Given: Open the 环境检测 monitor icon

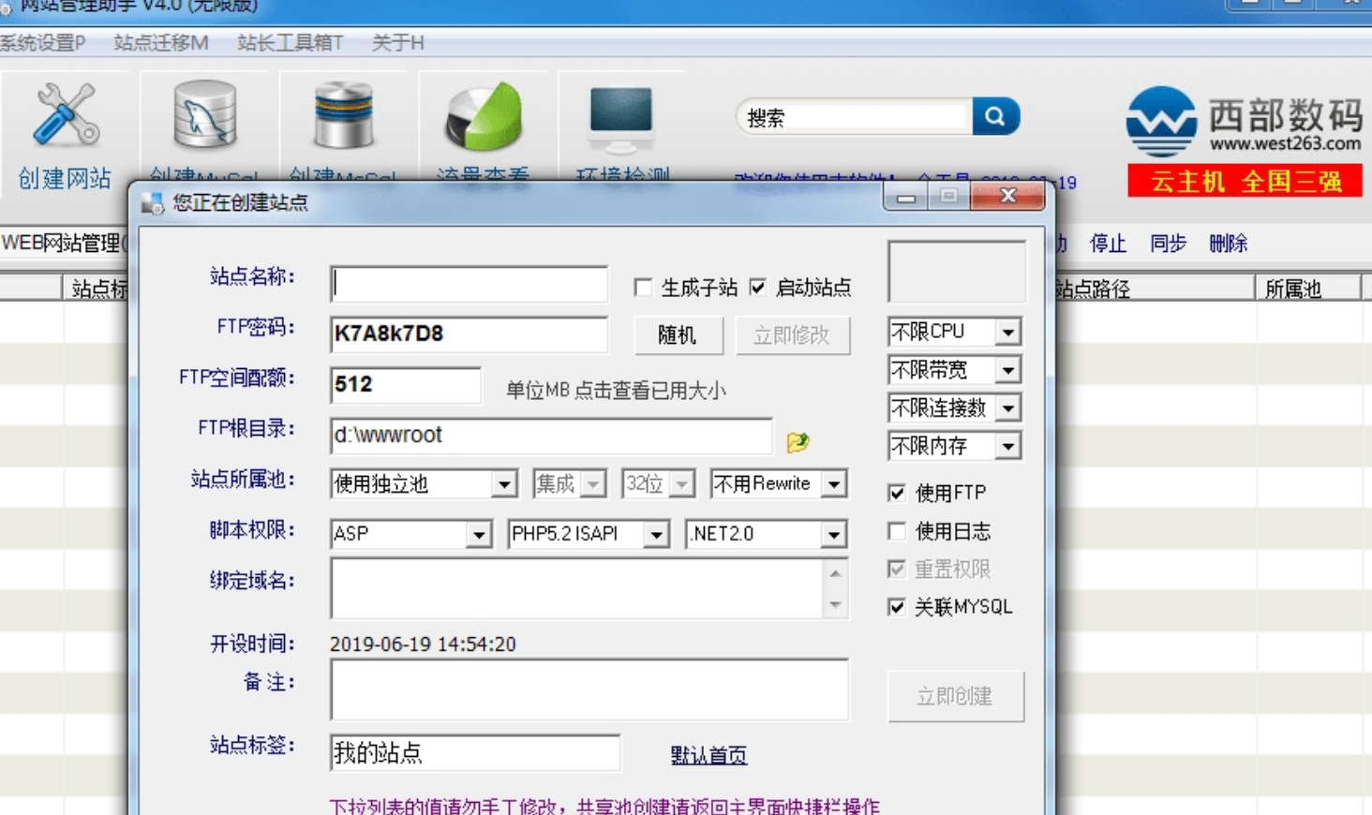Looking at the screenshot, I should [x=621, y=120].
